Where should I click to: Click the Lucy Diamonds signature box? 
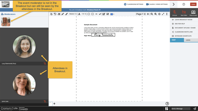(103, 35)
